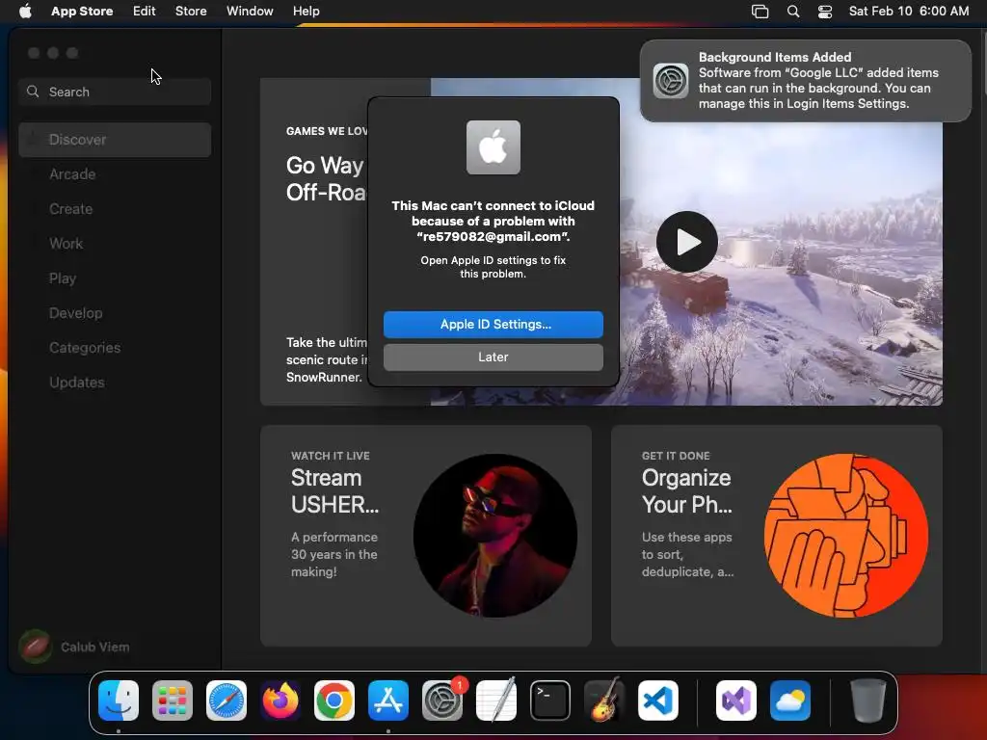
Task: Open the cloud weather app in Dock
Action: pyautogui.click(x=790, y=700)
